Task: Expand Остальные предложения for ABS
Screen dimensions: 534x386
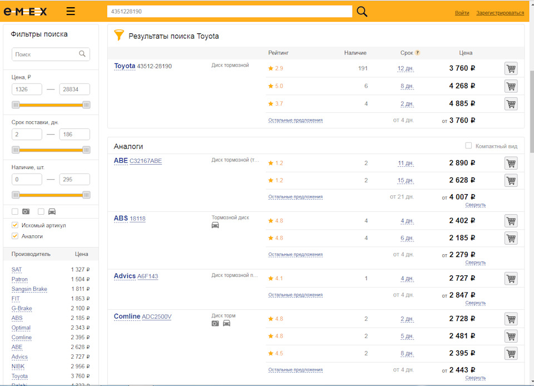Action: pos(295,254)
